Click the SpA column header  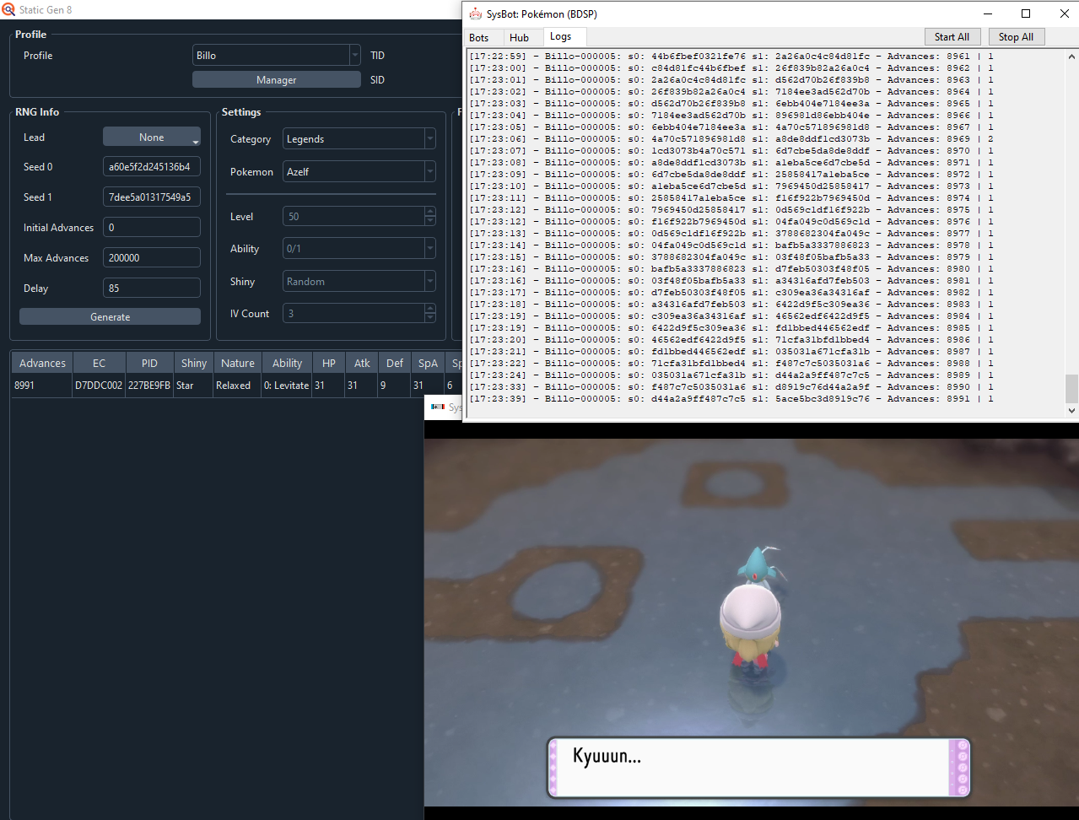point(428,363)
